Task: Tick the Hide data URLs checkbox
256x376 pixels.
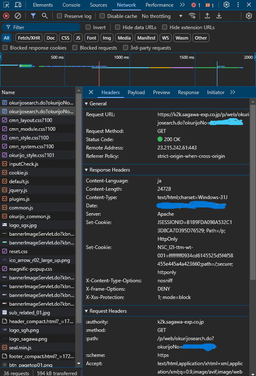Action: (x=118, y=27)
